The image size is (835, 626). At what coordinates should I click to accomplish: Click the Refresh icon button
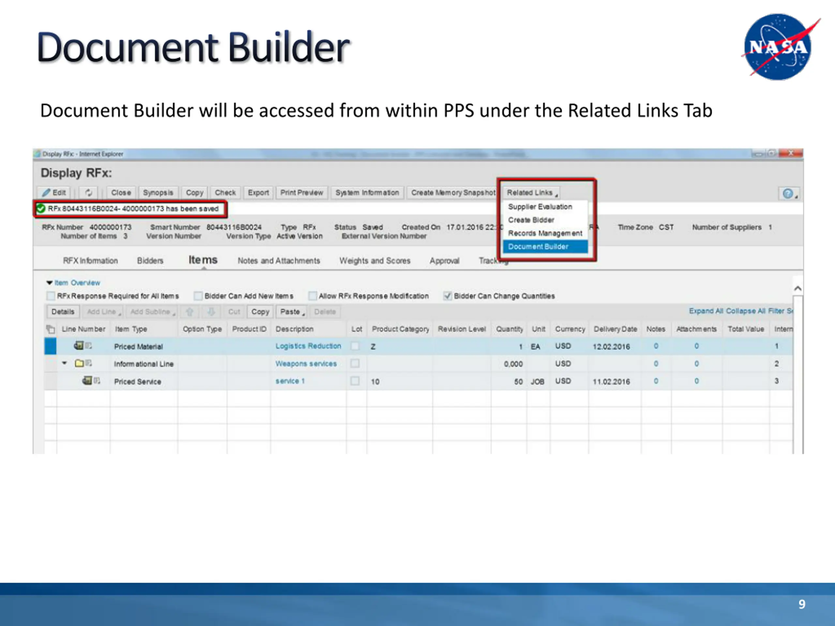tap(89, 192)
